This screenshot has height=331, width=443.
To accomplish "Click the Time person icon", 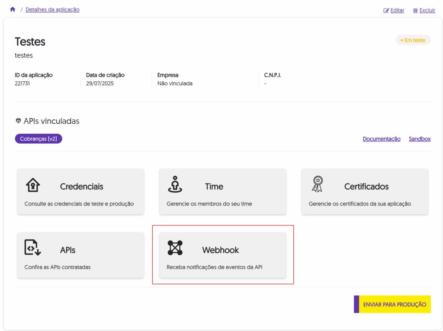I will (x=175, y=184).
